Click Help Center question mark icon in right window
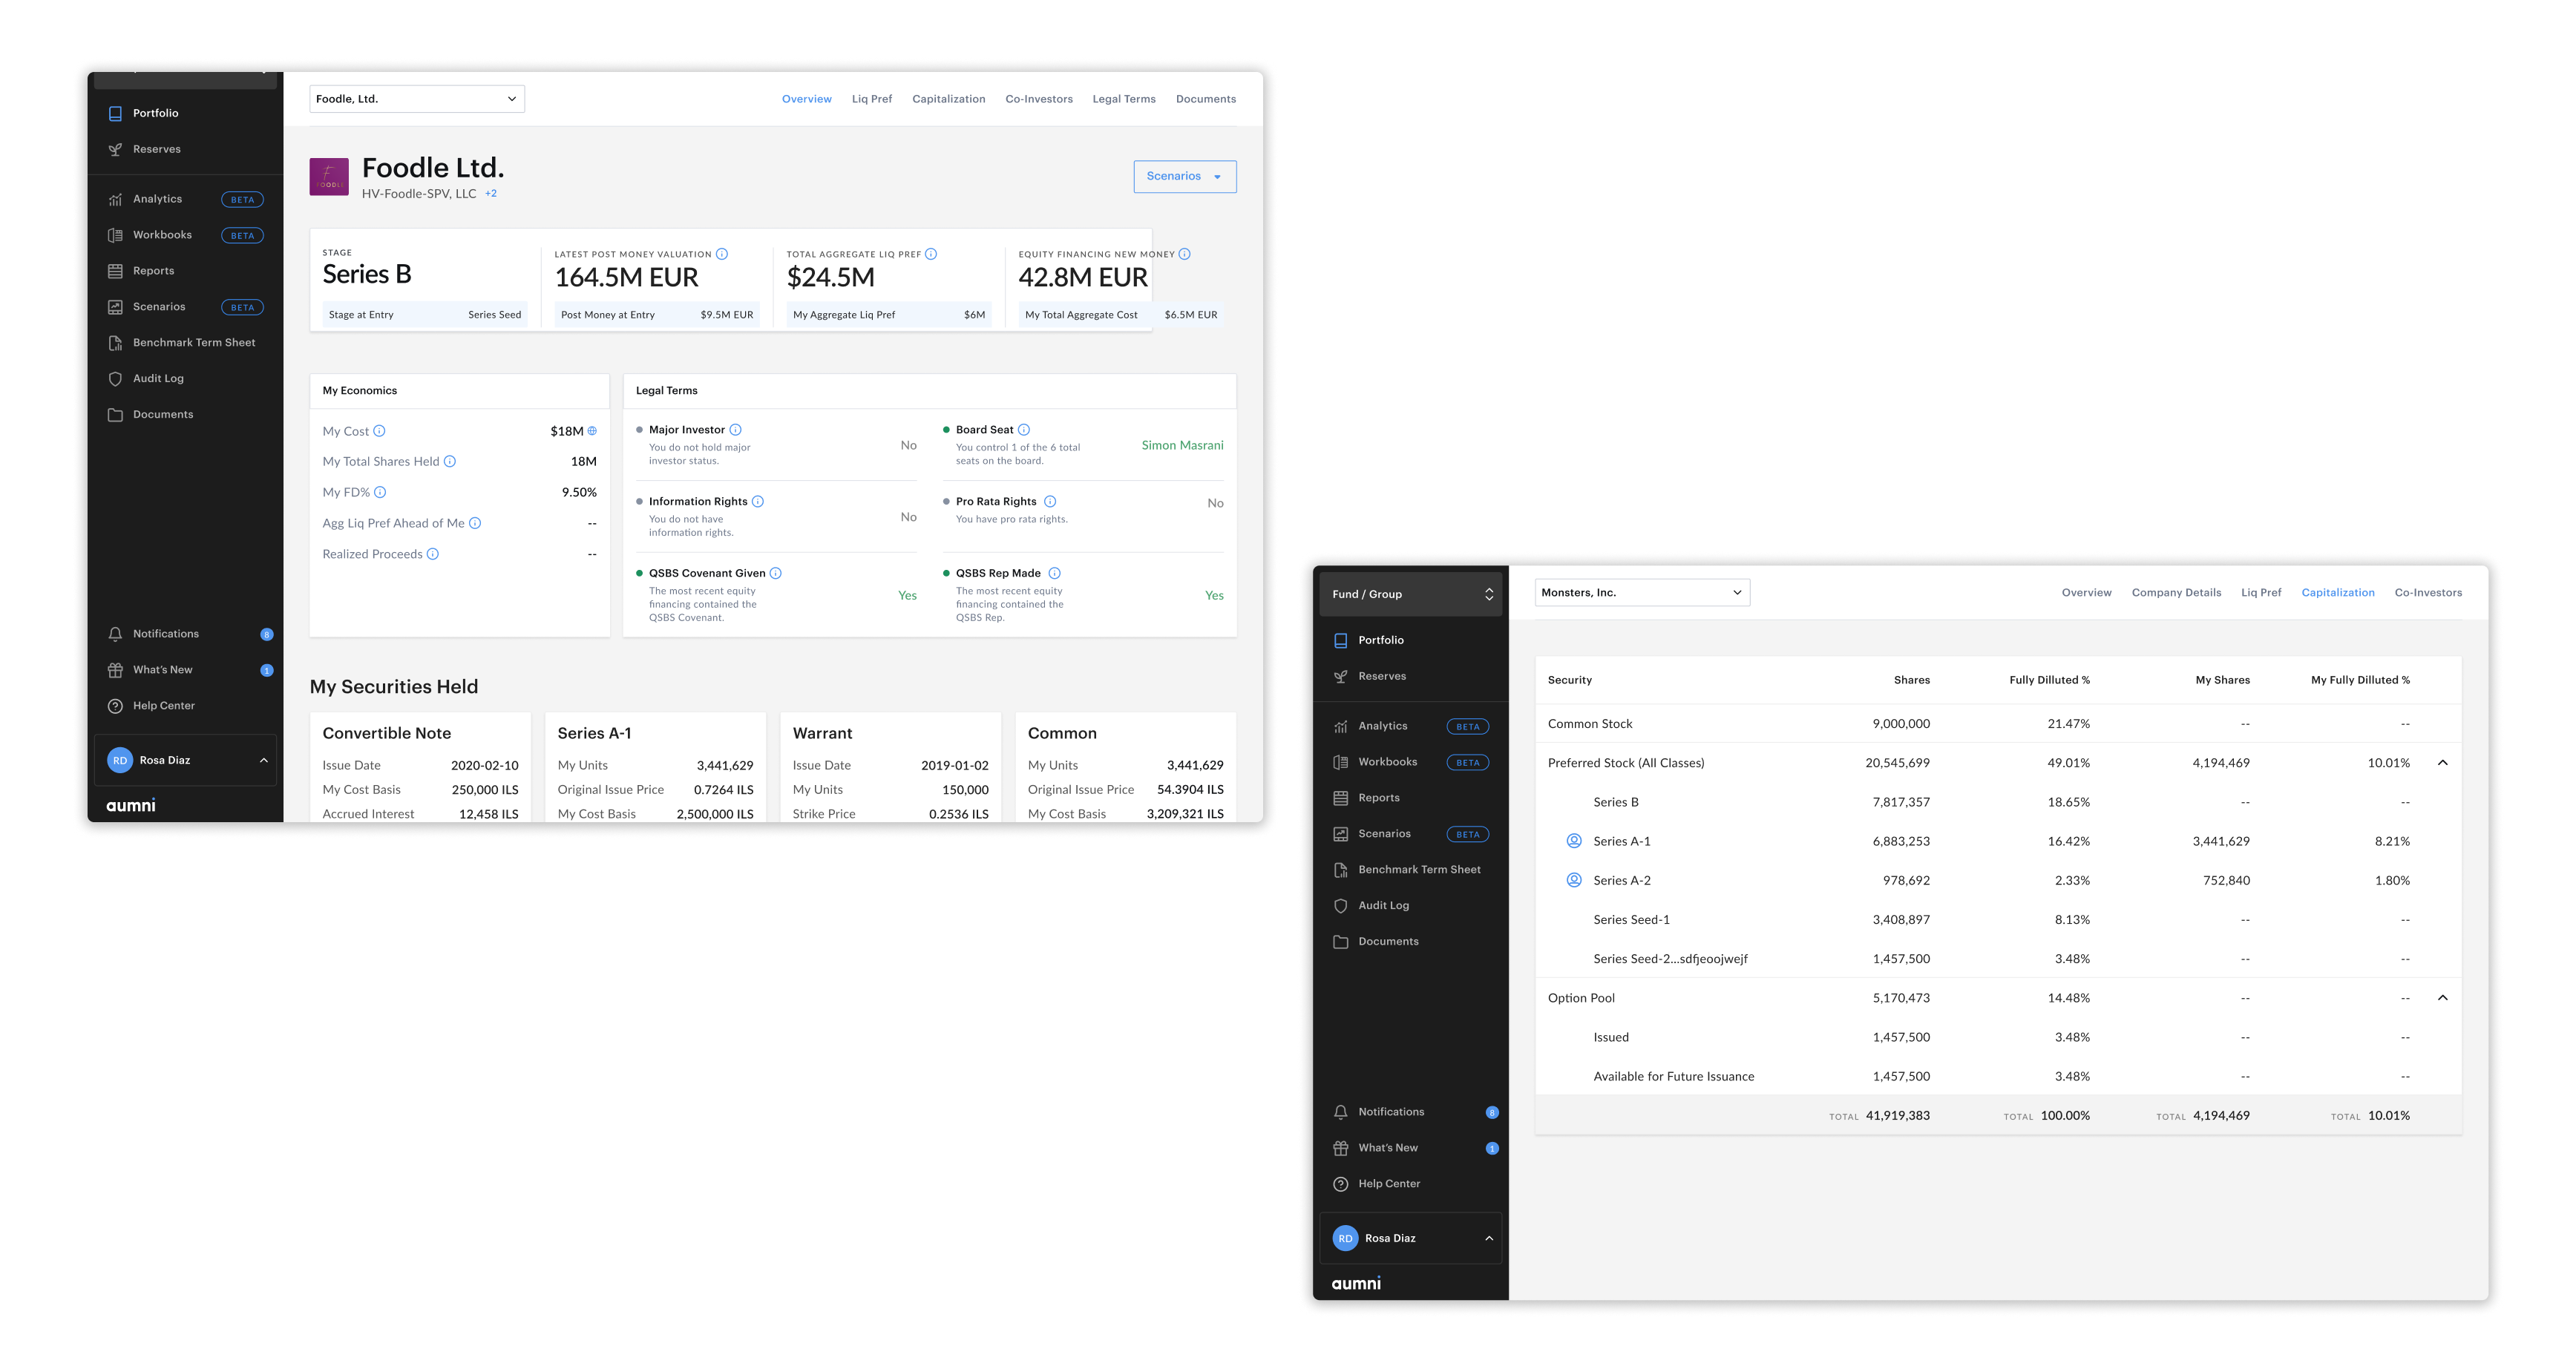This screenshot has width=2576, height=1372. click(x=1340, y=1184)
